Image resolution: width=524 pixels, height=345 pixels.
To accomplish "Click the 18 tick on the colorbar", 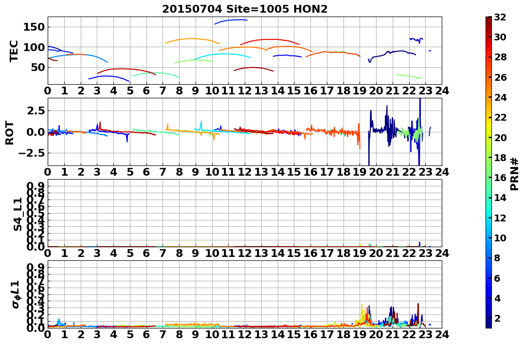I will click(500, 158).
